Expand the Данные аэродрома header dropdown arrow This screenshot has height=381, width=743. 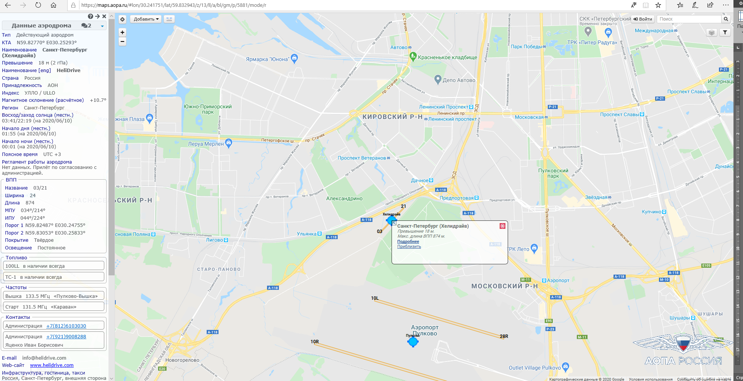pyautogui.click(x=102, y=26)
